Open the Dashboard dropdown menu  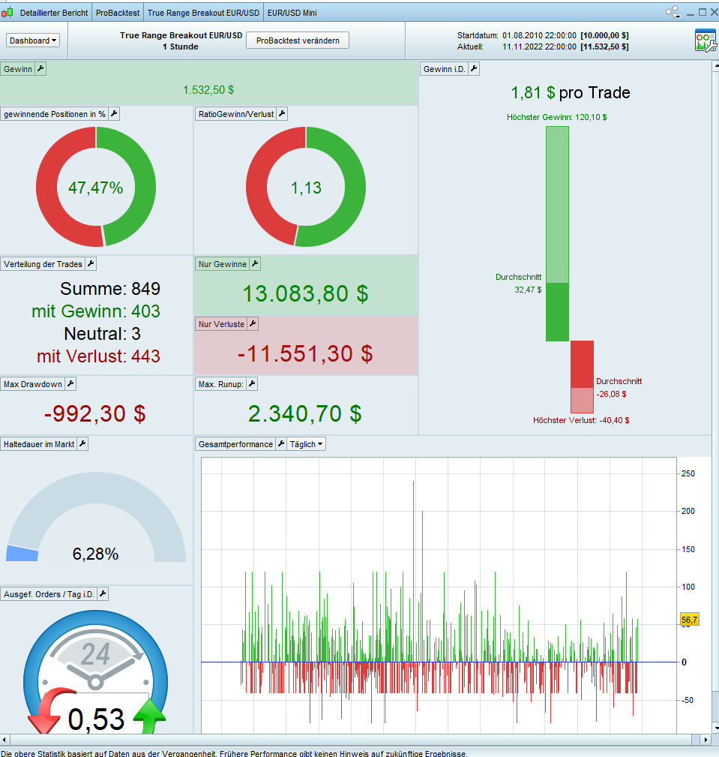(x=33, y=41)
